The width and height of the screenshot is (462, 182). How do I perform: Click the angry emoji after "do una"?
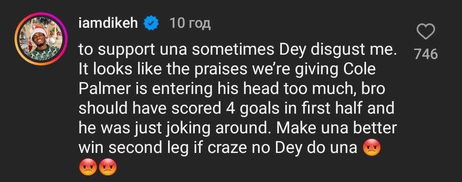coord(371,147)
